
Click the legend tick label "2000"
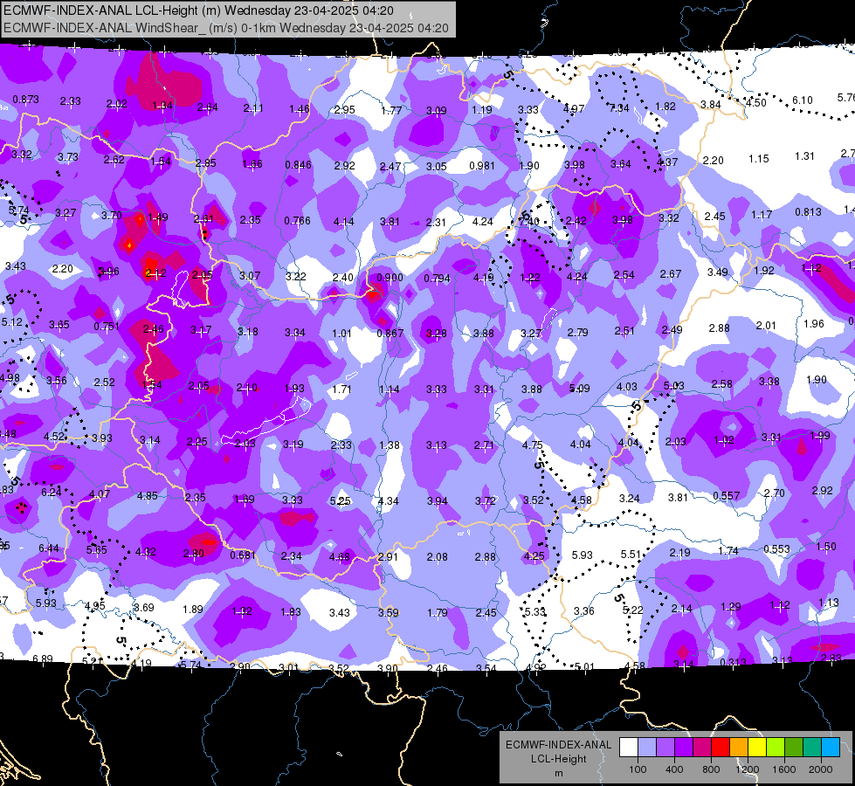[x=821, y=769]
